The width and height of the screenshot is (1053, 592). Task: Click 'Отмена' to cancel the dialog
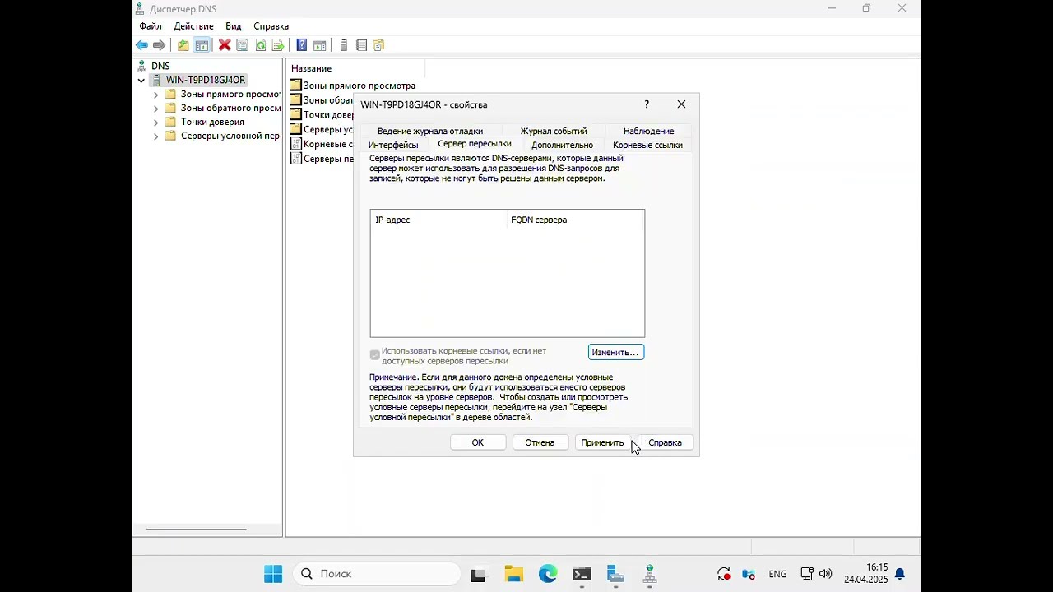pyautogui.click(x=540, y=442)
